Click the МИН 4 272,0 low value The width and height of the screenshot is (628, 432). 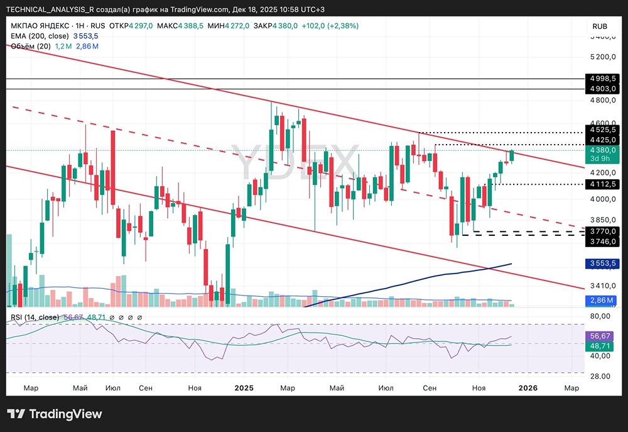229,26
